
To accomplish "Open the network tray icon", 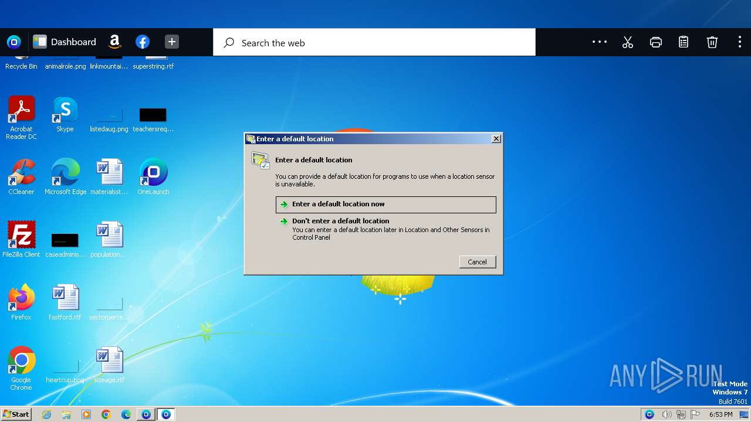I will click(x=681, y=414).
